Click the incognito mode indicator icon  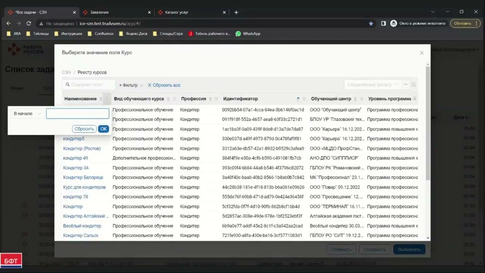(394, 23)
